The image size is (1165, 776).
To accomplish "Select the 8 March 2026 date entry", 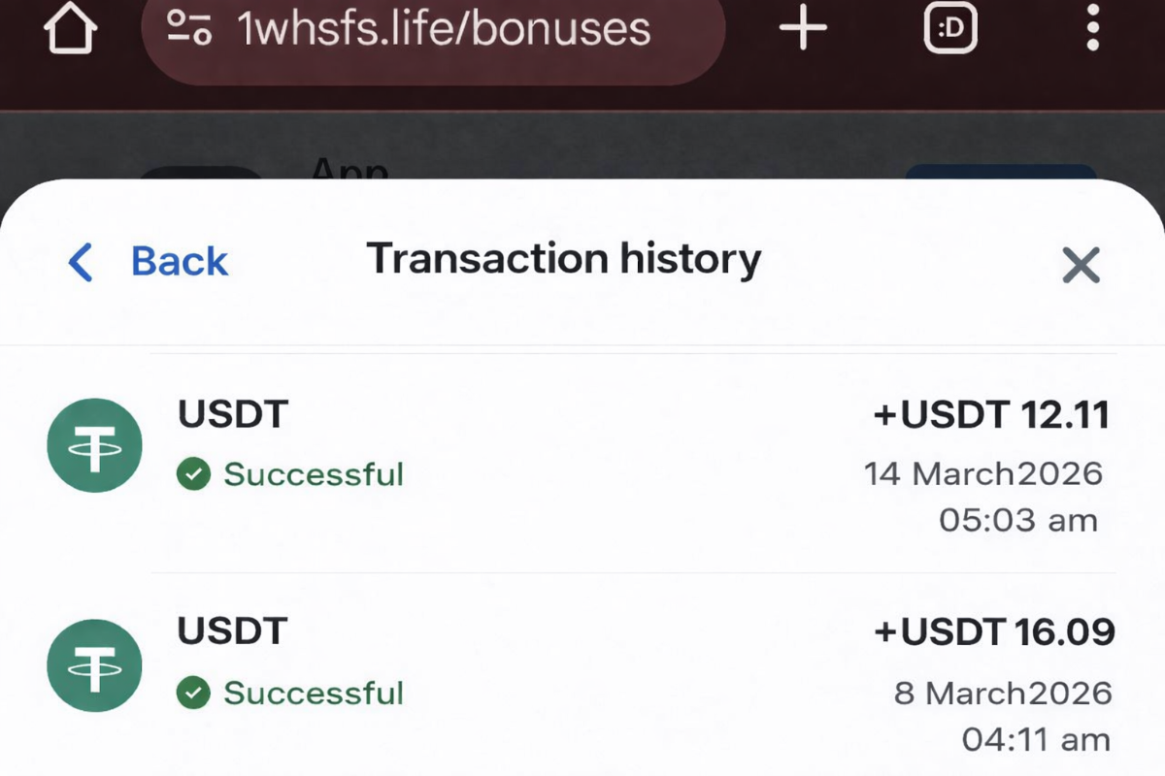I will [1003, 694].
